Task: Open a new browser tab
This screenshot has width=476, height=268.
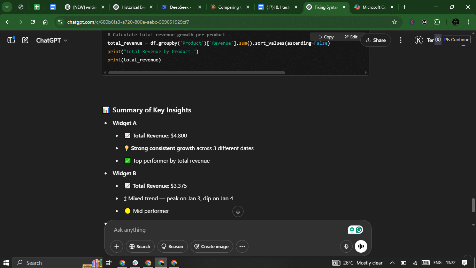Action: pos(404,7)
